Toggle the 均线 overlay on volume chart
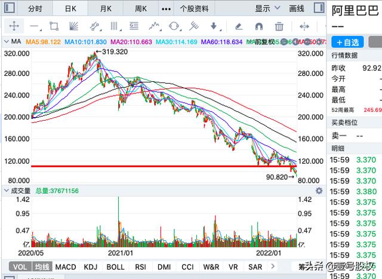The width and height of the screenshot is (382, 279). (x=40, y=267)
